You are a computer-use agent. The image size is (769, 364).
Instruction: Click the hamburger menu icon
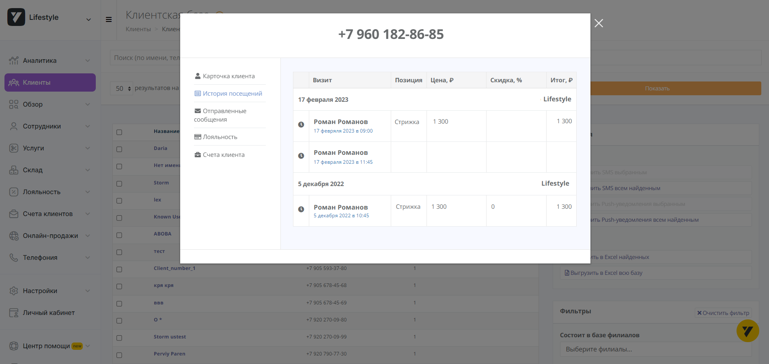click(109, 19)
